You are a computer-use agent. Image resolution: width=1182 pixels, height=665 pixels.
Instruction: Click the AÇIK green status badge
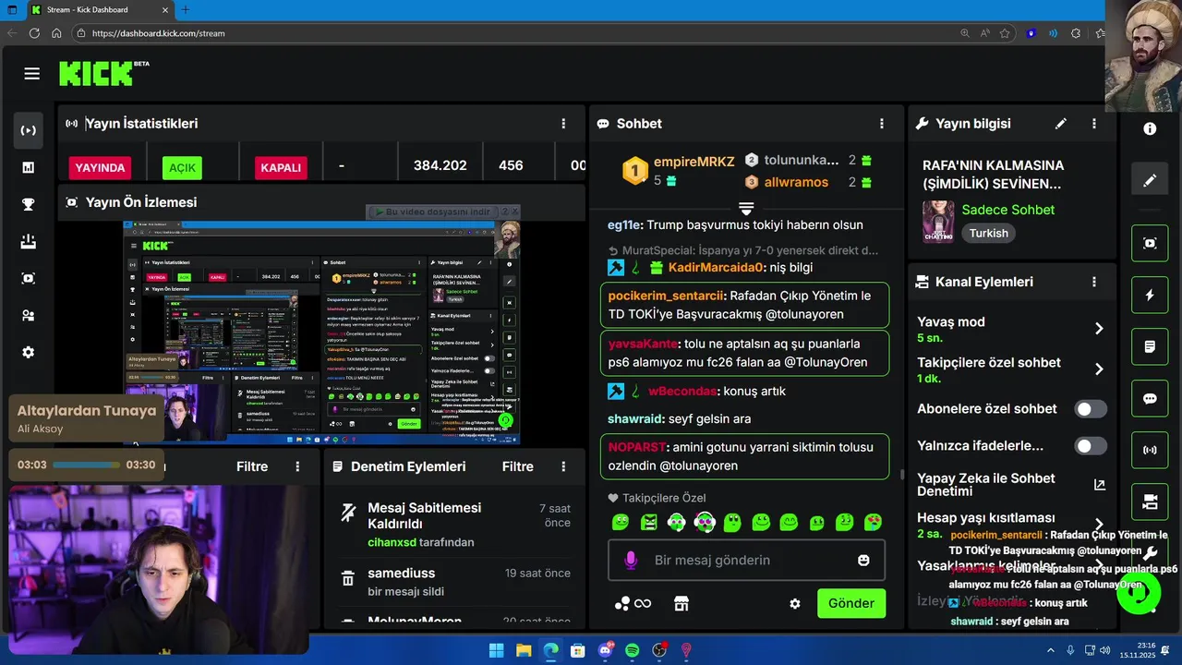point(182,167)
